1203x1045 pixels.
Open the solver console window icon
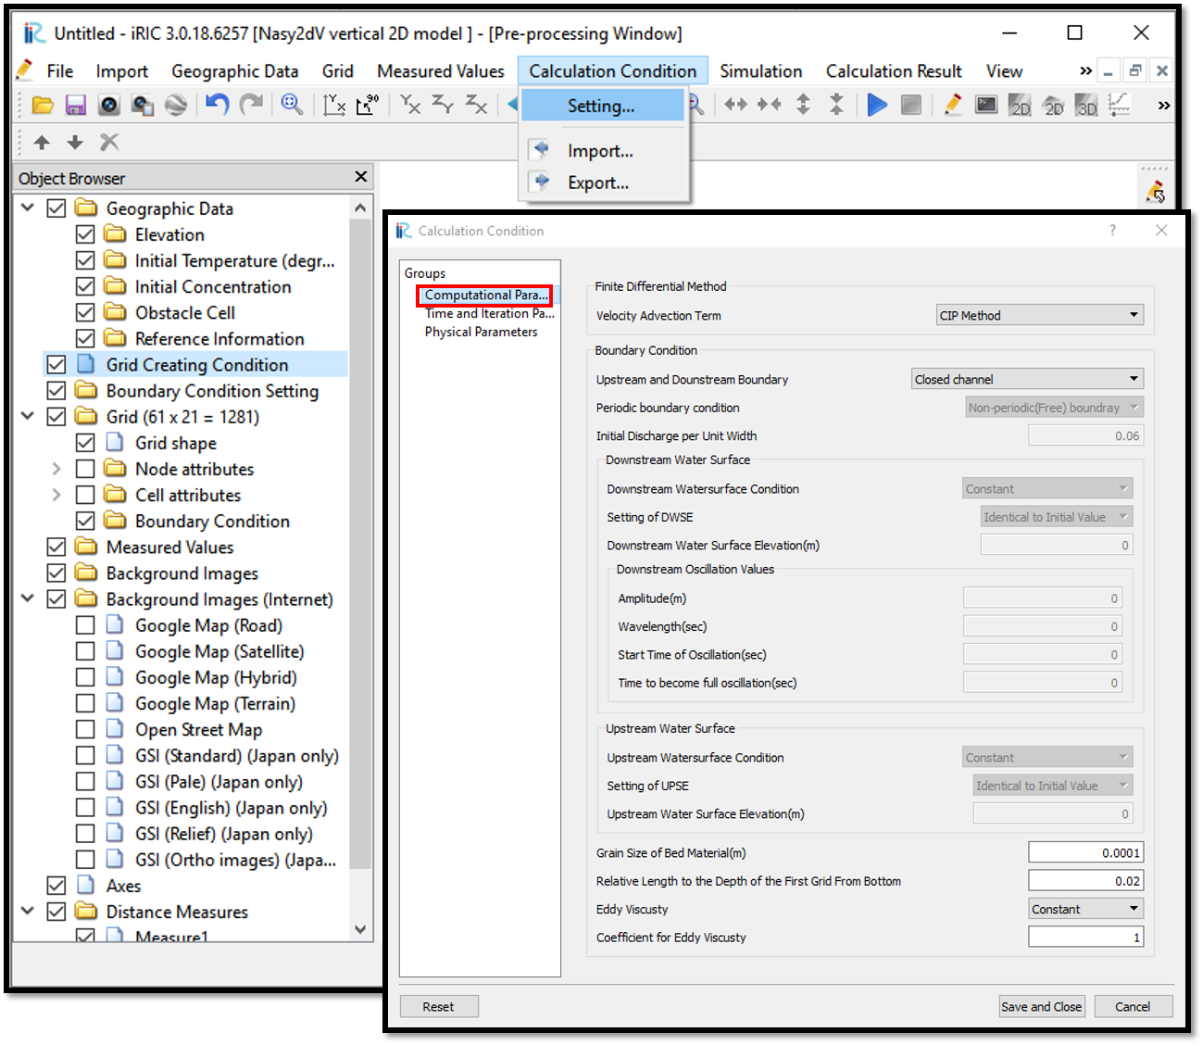(986, 105)
